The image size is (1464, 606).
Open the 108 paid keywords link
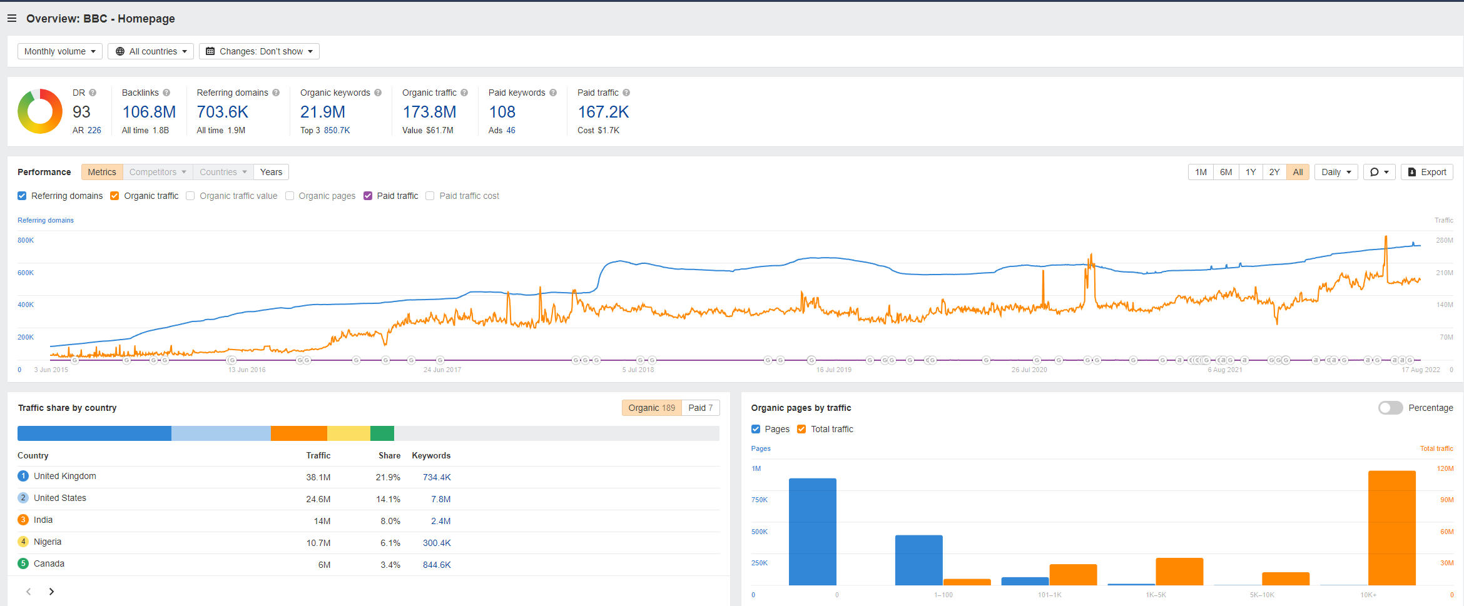pos(502,112)
